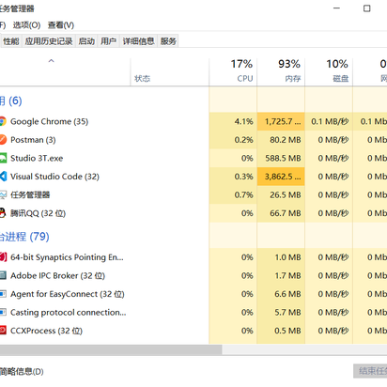Select 64-bit Synaptics Pointing En... row

pyautogui.click(x=193, y=257)
